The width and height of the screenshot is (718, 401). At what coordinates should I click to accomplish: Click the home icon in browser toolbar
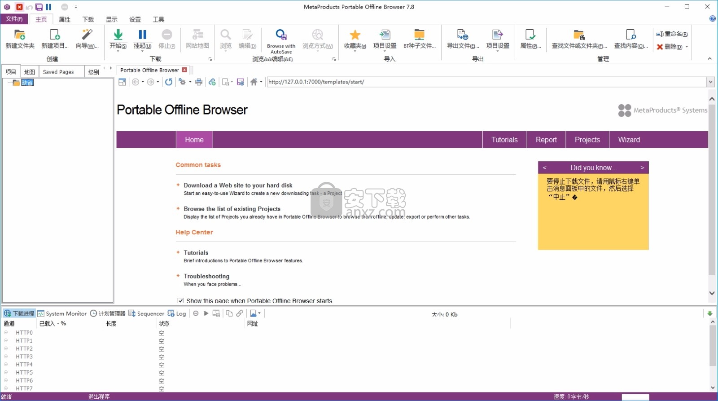tap(254, 82)
